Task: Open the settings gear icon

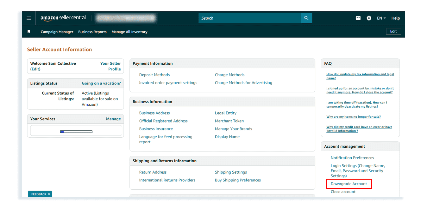Action: (x=369, y=18)
